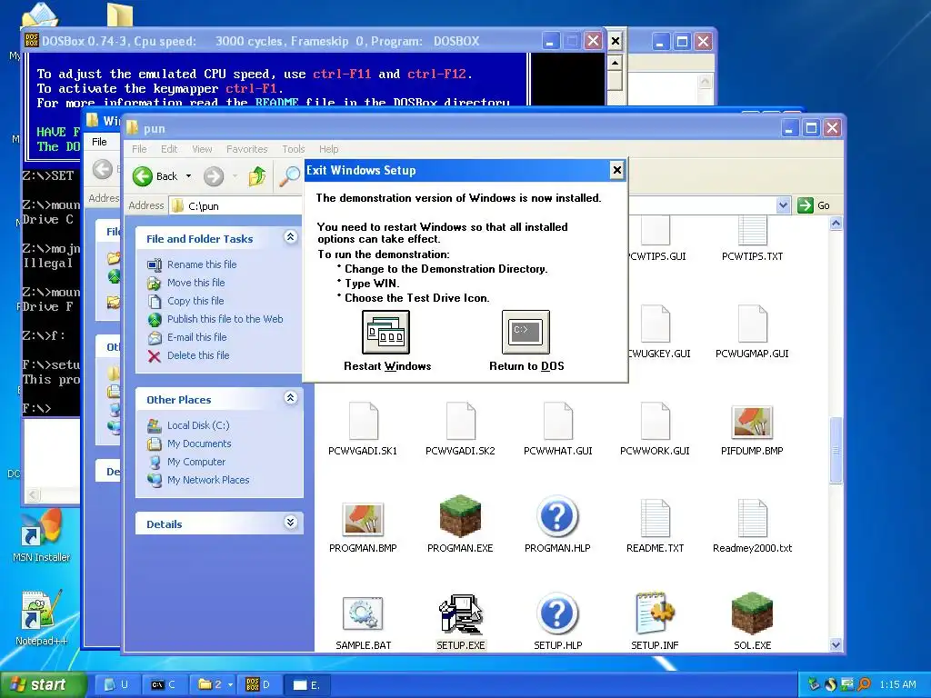
Task: Click the Copy this file link
Action: (195, 301)
